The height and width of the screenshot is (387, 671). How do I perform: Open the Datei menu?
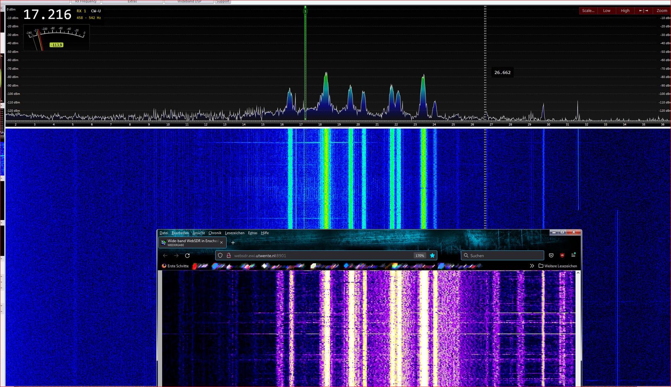[x=164, y=233]
